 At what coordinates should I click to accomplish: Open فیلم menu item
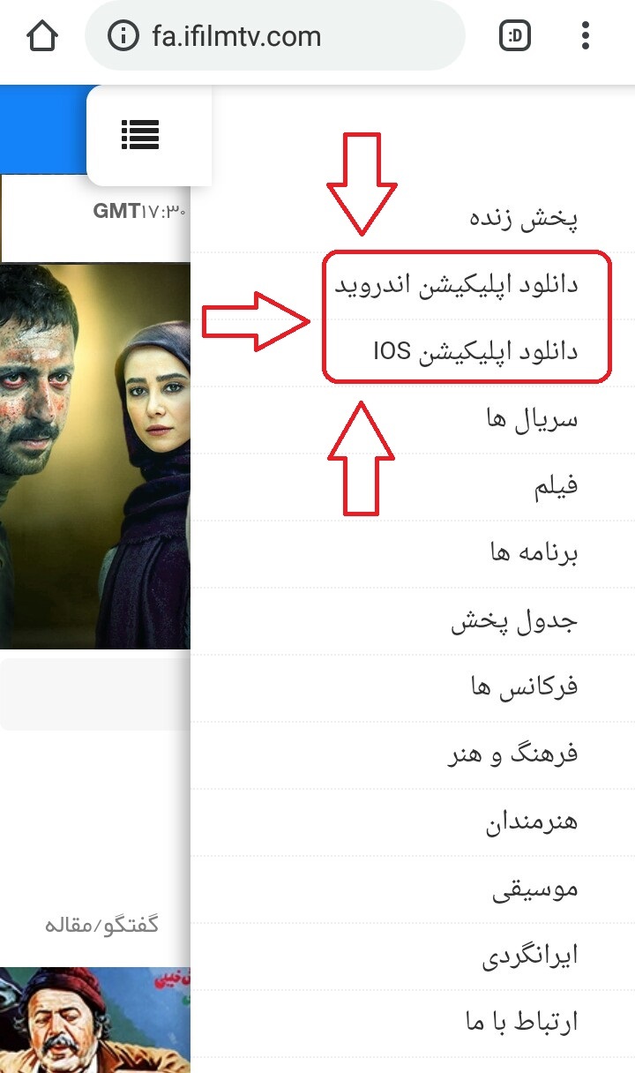413,487
